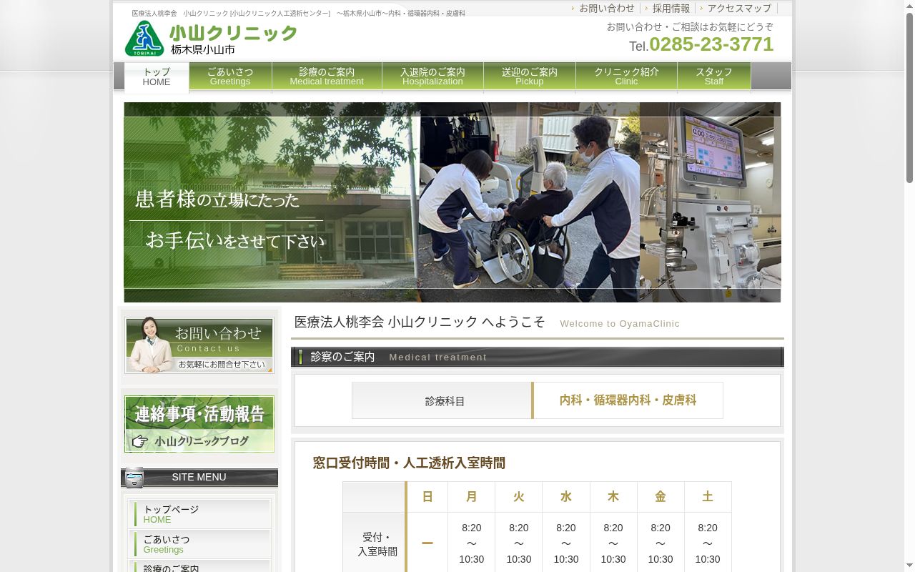The height and width of the screenshot is (572, 915).
Task: Open the アクセスマップ link
Action: click(x=739, y=9)
